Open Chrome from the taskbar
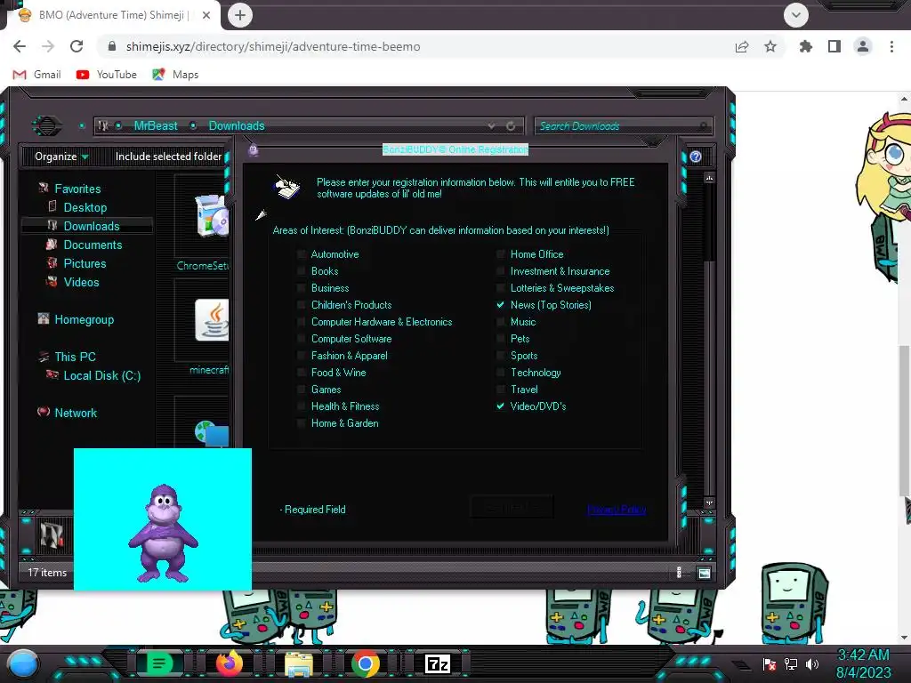This screenshot has width=911, height=683. point(366,663)
